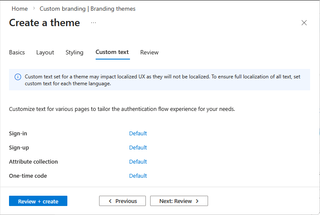Click the info icon in the banner

click(18, 77)
